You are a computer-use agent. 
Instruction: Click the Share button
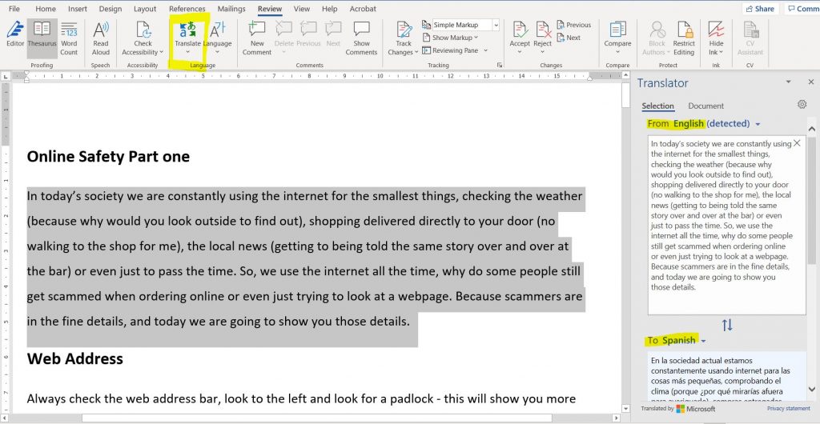[x=760, y=9]
